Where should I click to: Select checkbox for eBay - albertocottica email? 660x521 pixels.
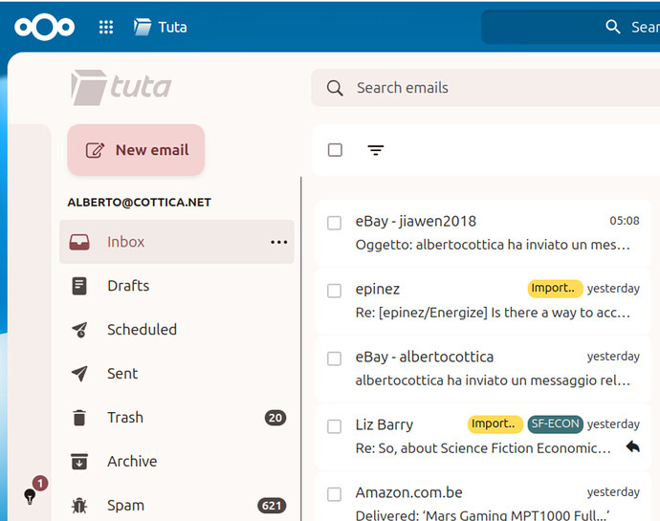coord(334,358)
